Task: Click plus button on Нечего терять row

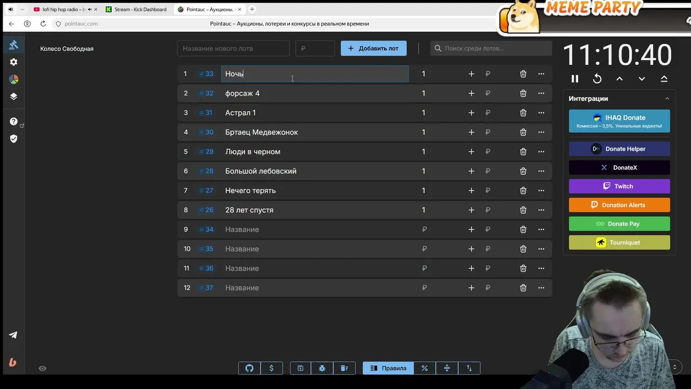Action: [x=471, y=191]
